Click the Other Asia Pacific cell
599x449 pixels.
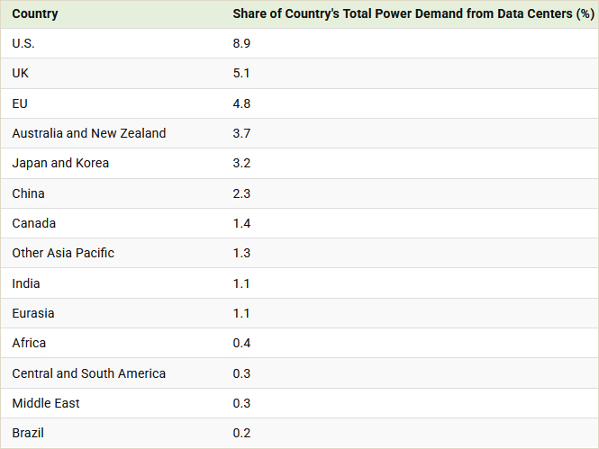pos(63,254)
